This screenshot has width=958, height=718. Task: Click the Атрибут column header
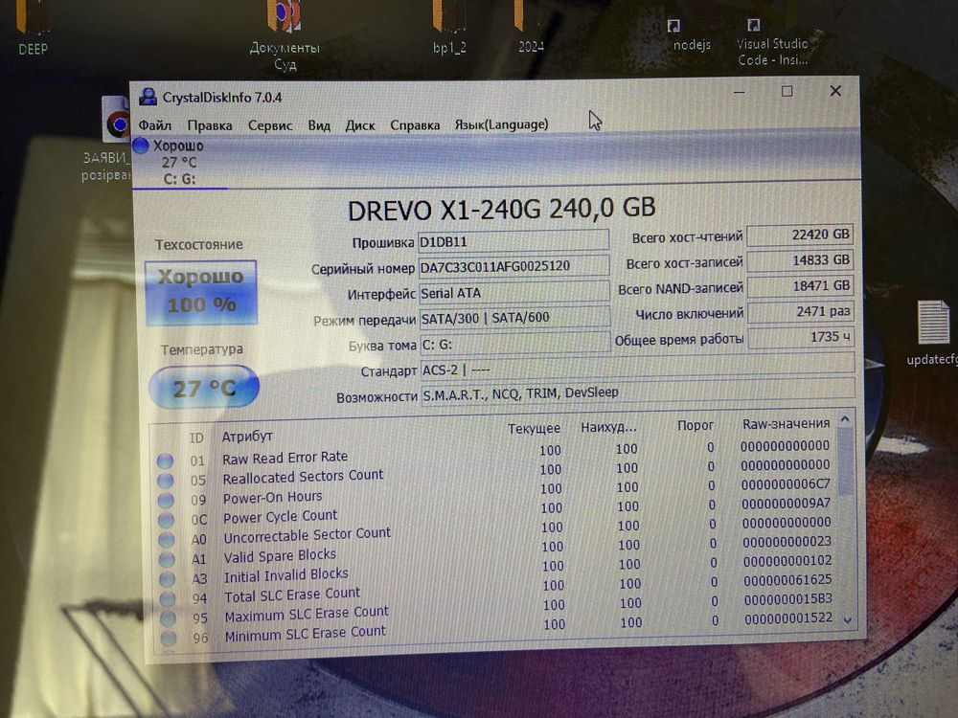click(247, 437)
